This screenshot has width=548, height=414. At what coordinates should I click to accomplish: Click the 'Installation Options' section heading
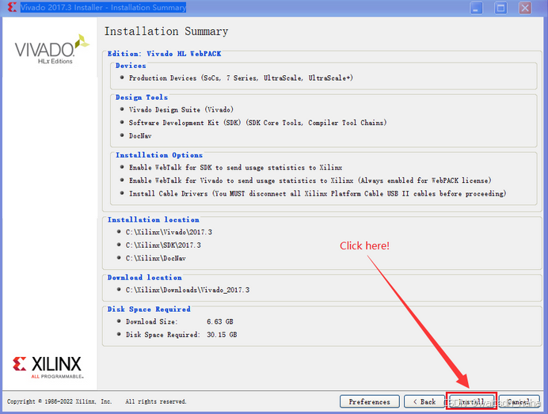[159, 155]
